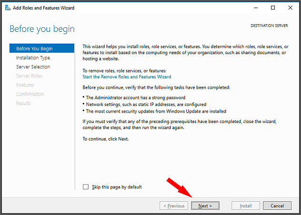Click the Skip this page by default label
This screenshot has width=301, height=215.
click(x=117, y=187)
